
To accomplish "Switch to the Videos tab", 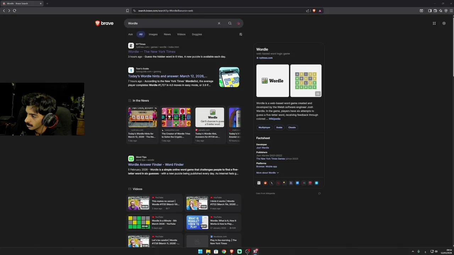I will click(x=181, y=34).
